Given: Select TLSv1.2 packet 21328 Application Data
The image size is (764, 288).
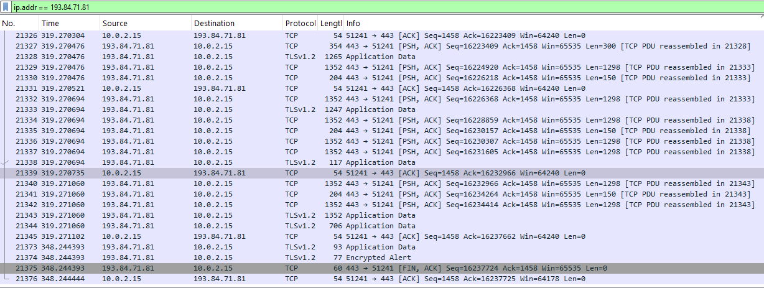Looking at the screenshot, I should [x=382, y=57].
